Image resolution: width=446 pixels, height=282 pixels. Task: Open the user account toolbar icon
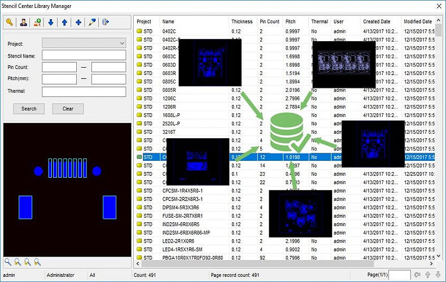[23, 23]
